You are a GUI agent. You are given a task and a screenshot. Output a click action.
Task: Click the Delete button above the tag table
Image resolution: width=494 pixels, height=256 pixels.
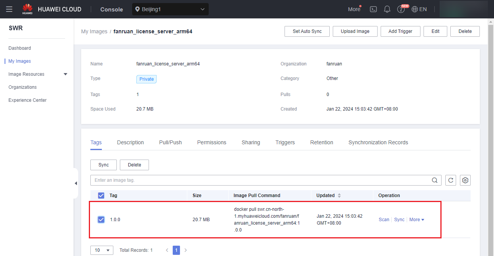(134, 165)
